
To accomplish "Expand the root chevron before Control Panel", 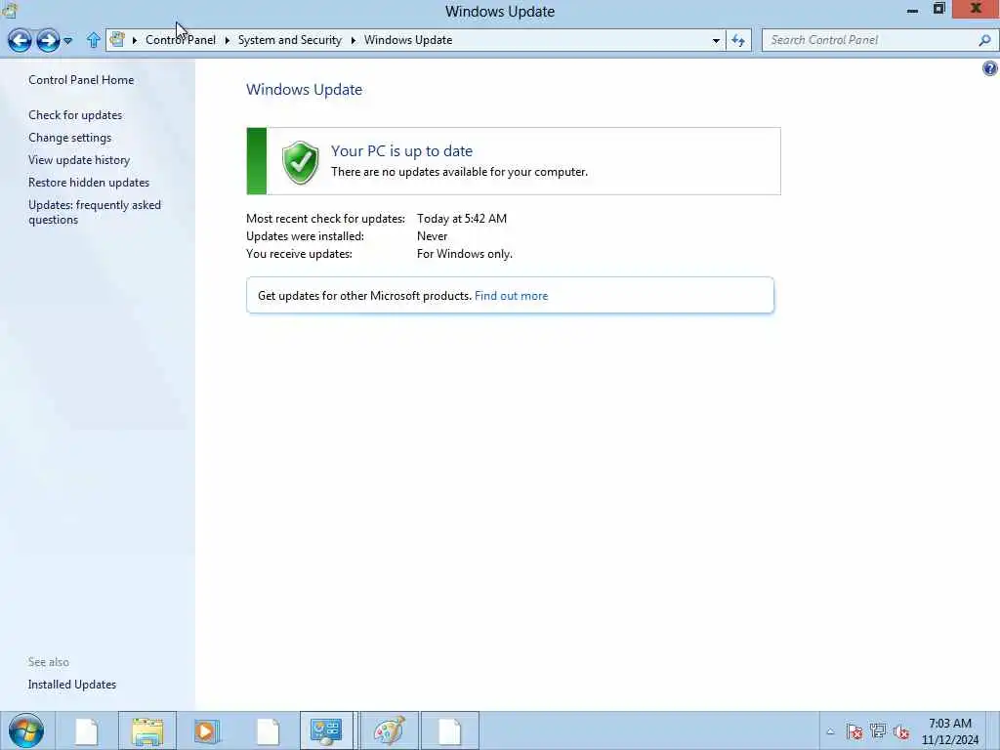I will (x=135, y=40).
